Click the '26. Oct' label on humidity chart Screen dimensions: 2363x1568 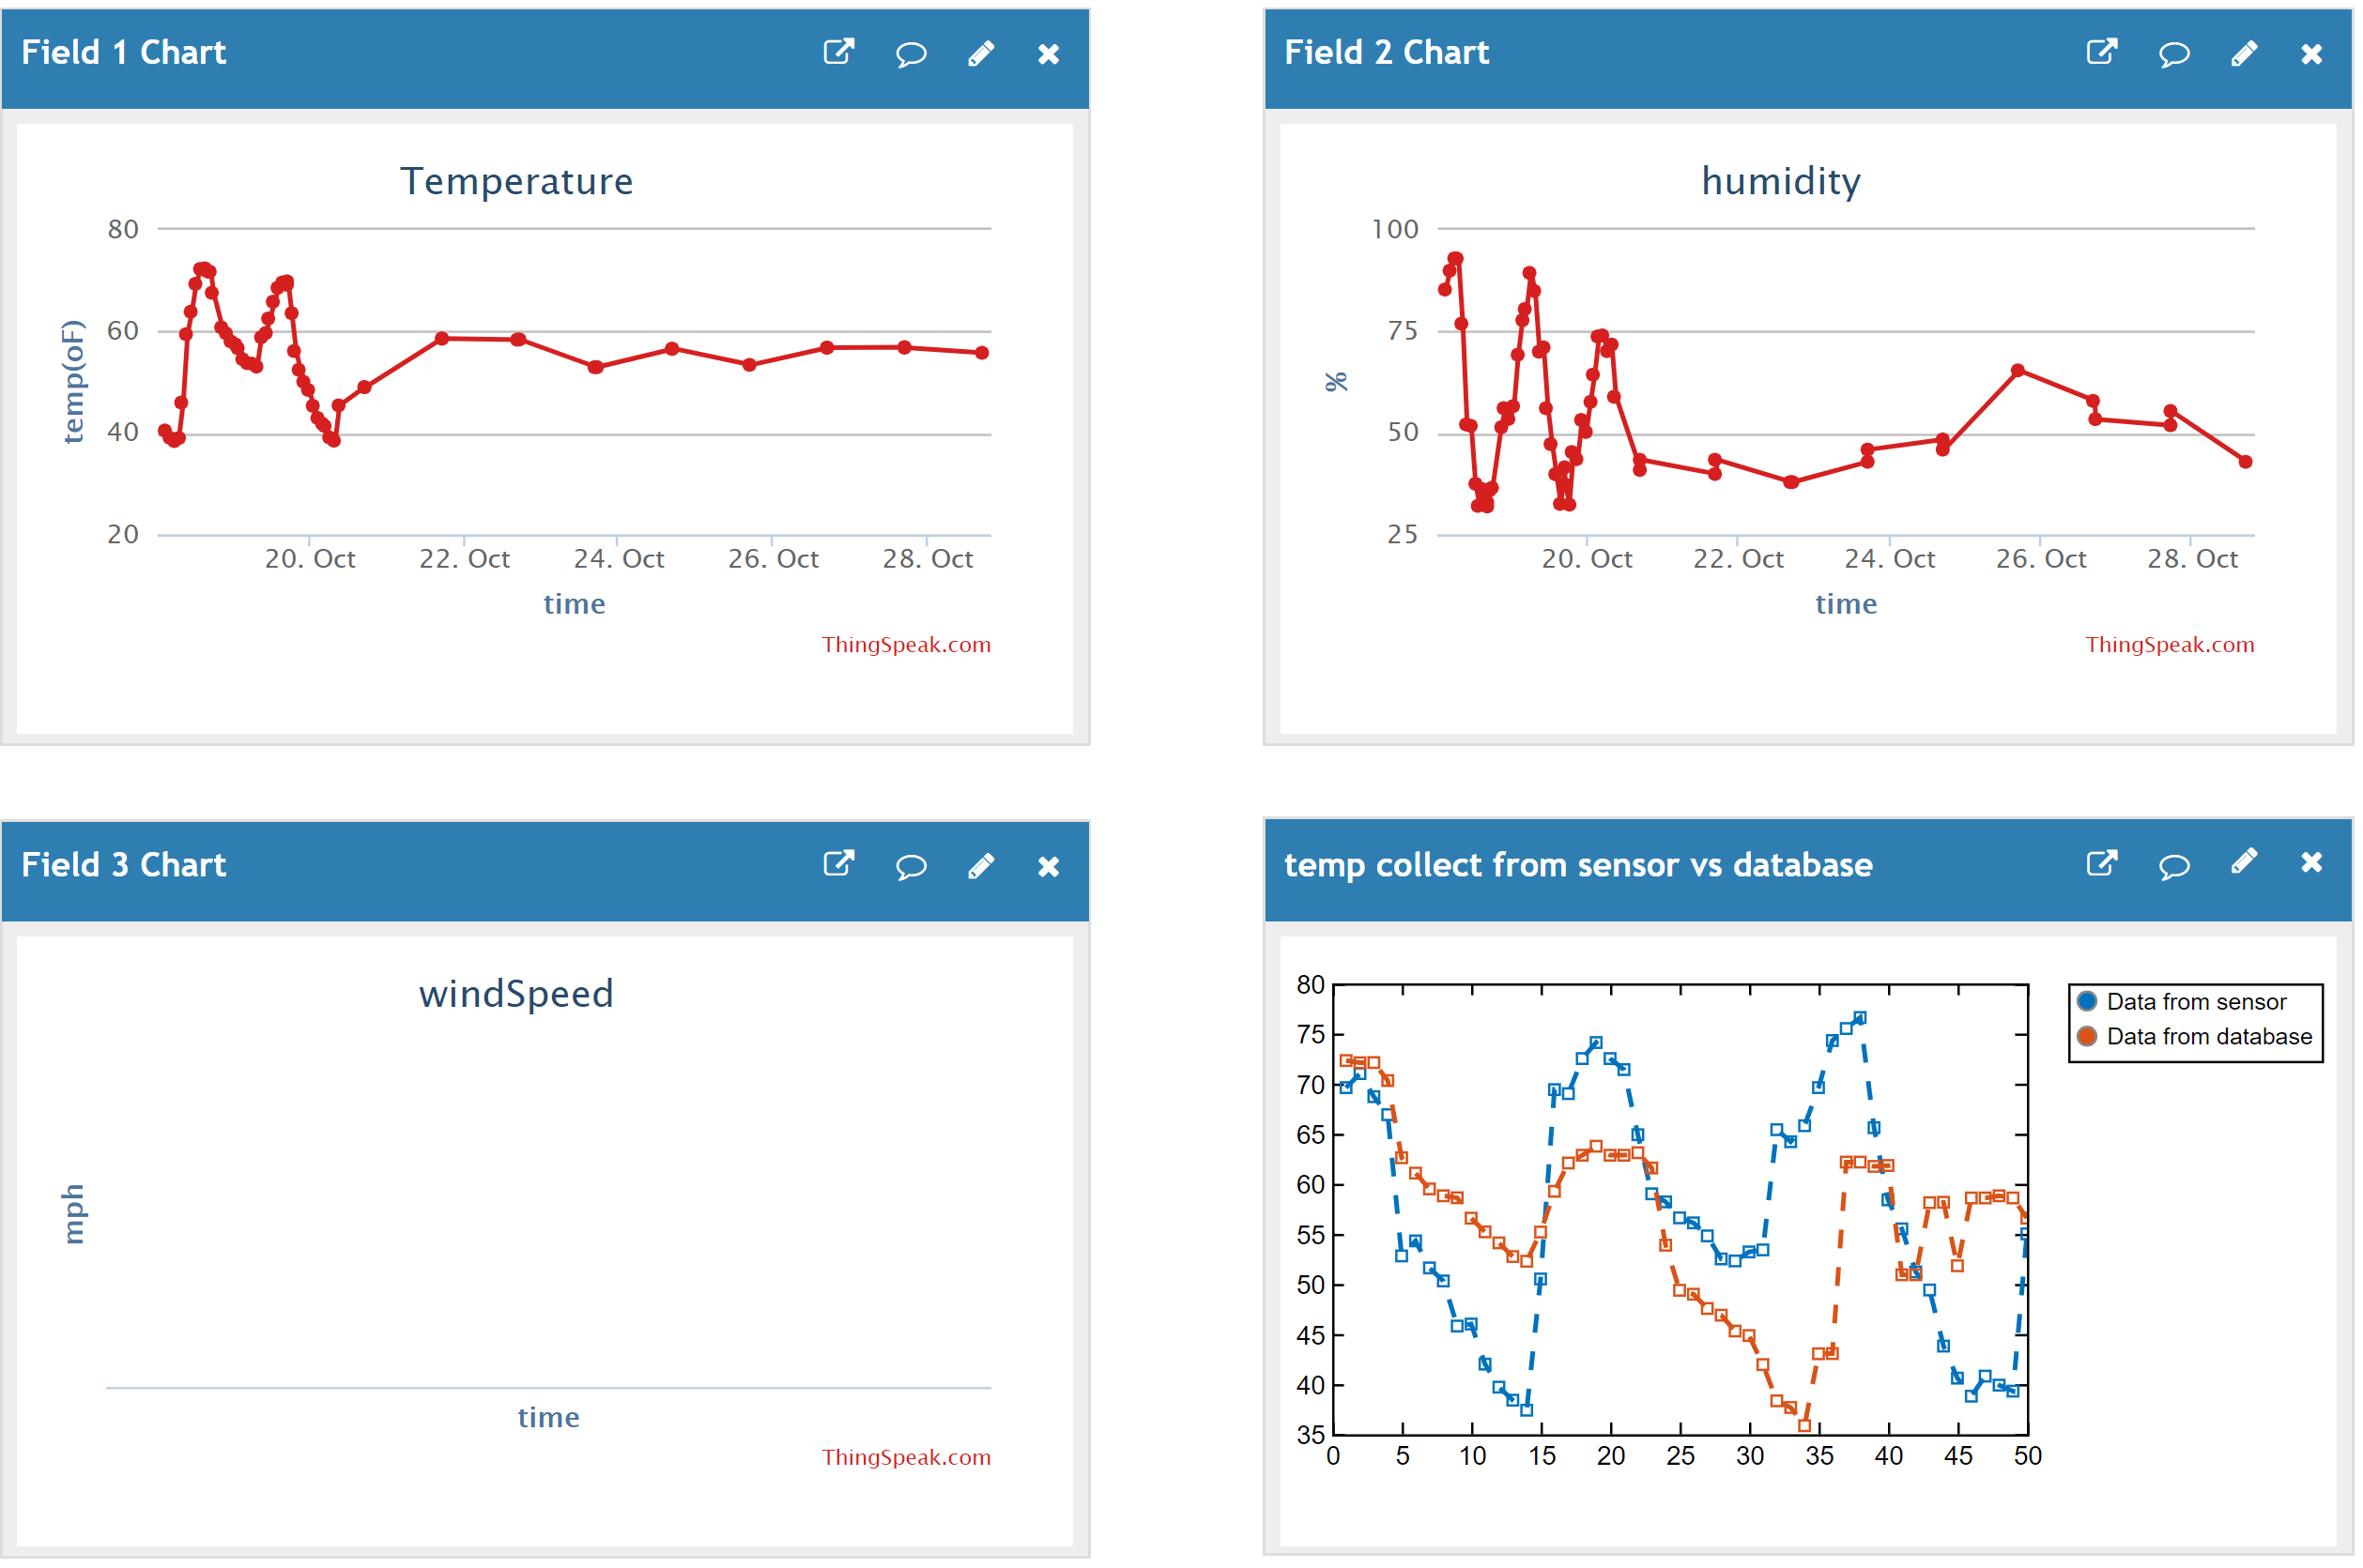2041,559
